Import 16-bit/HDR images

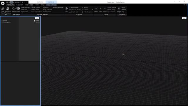point(58,7)
